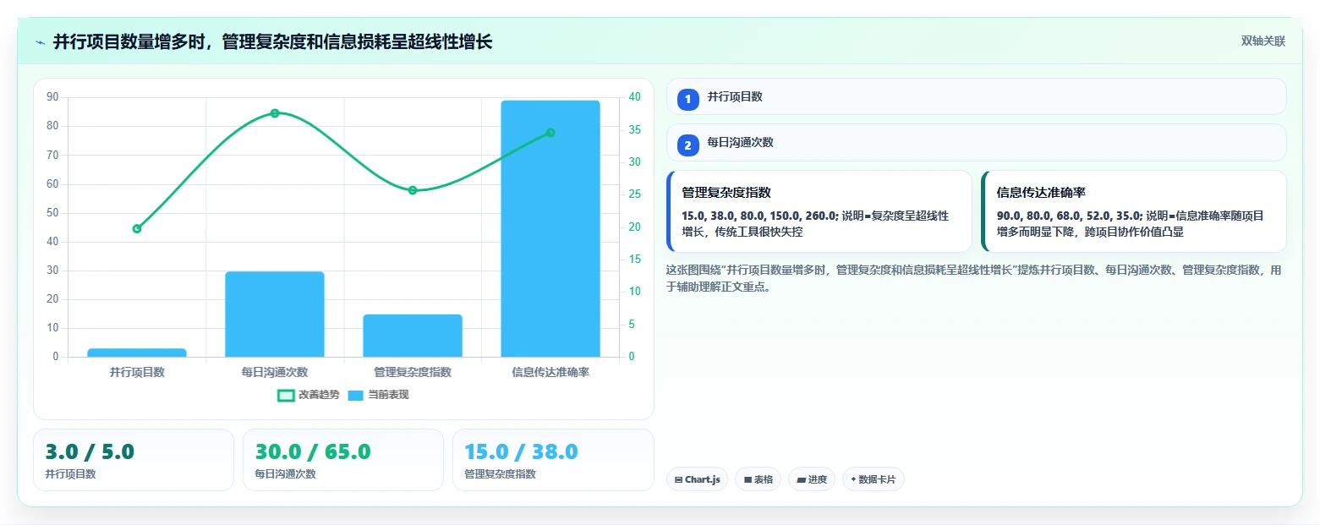Click x-axis label 每日沟通次数
The image size is (1320, 525).
coord(275,372)
